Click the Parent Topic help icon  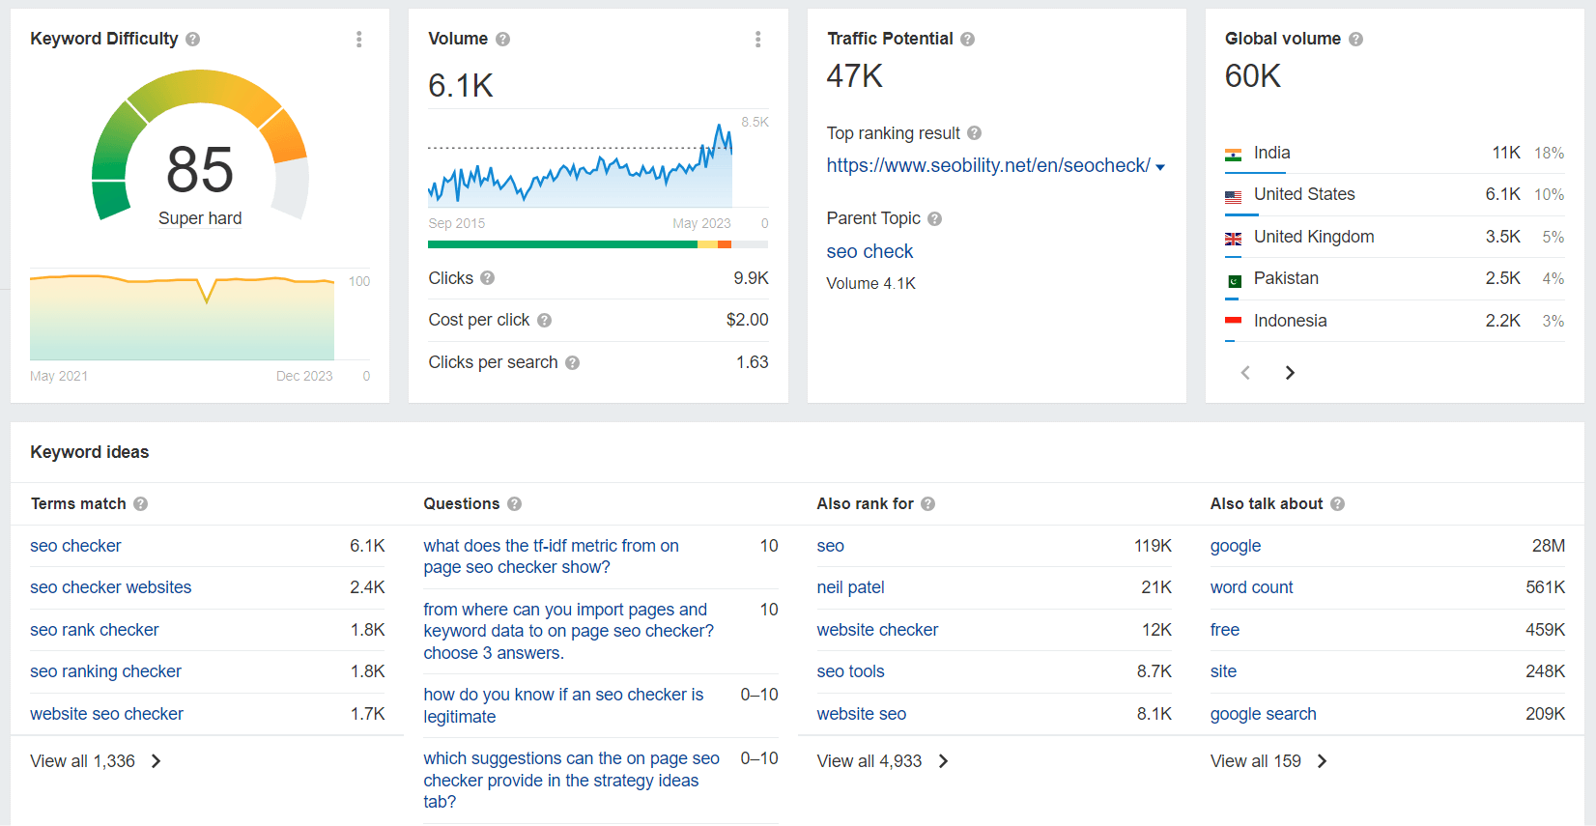934,219
